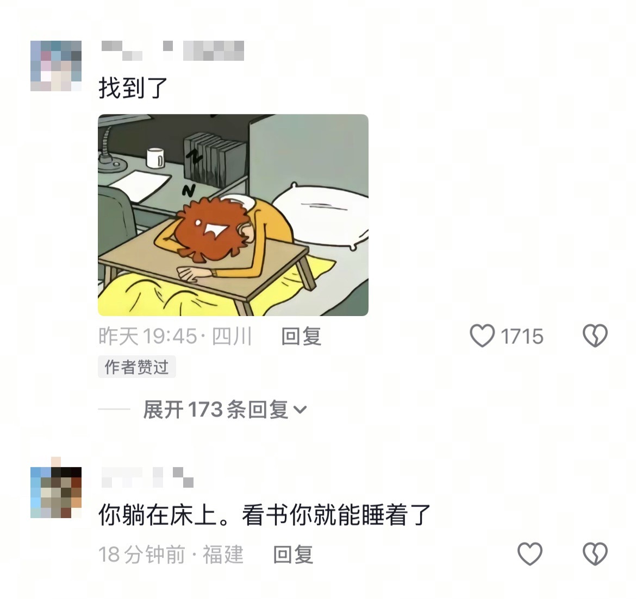The width and height of the screenshot is (636, 599).
Task: Open the second commenter's avatar profile
Action: coord(56,493)
